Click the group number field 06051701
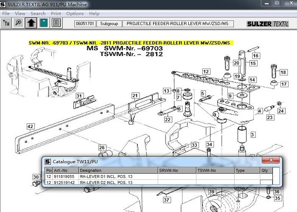The width and height of the screenshot is (297, 212). click(85, 24)
